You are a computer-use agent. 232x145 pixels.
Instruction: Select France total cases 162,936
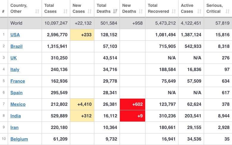(59, 81)
